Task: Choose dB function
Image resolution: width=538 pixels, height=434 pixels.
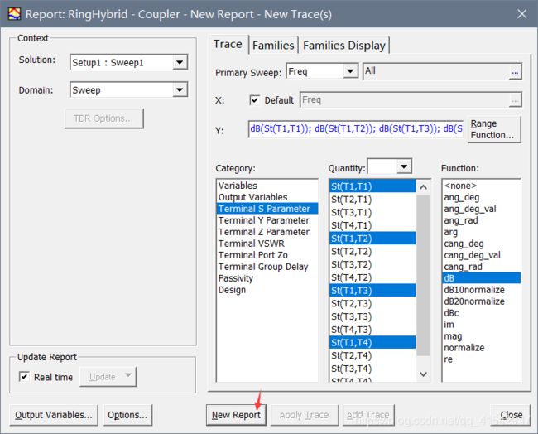Action: click(482, 278)
